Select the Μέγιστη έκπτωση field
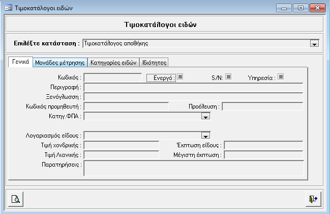Screen dimensions: 330x214 263,155
